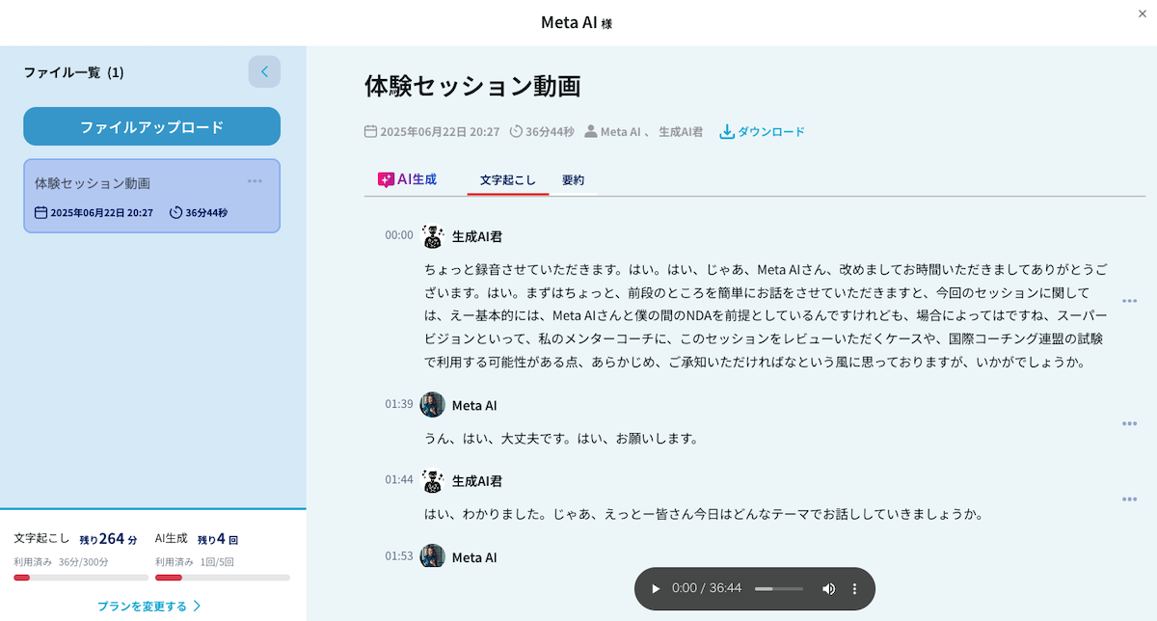Open options menu for 01:44 transcript segment
Viewport: 1157px width, 621px height.
click(x=1129, y=499)
